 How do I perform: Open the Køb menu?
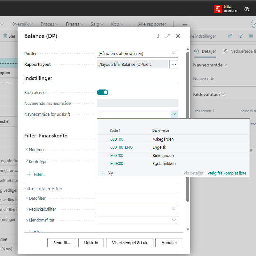pyautogui.click(x=117, y=24)
